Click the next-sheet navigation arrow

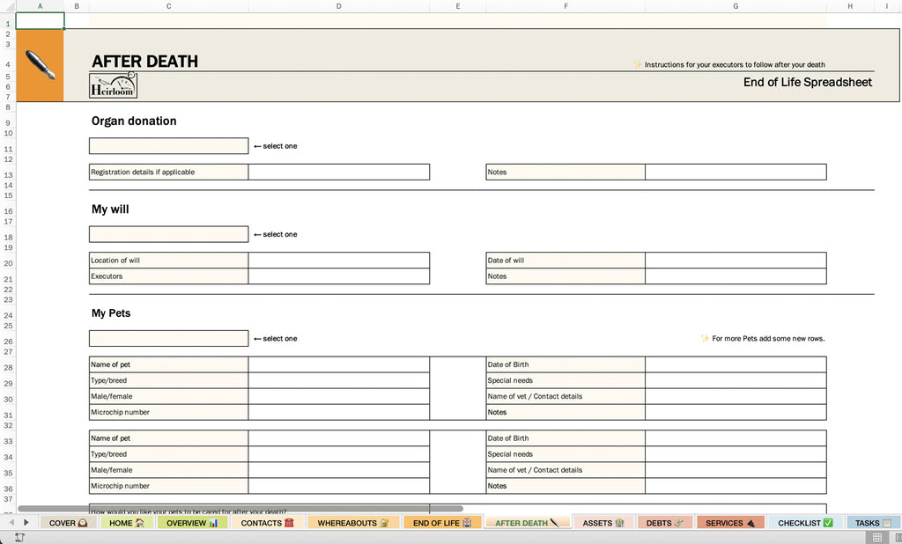click(x=25, y=522)
